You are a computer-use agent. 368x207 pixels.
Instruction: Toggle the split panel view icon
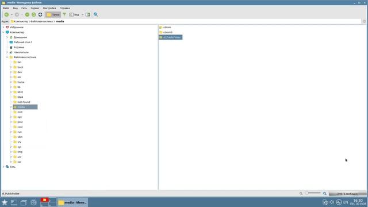coord(88,14)
